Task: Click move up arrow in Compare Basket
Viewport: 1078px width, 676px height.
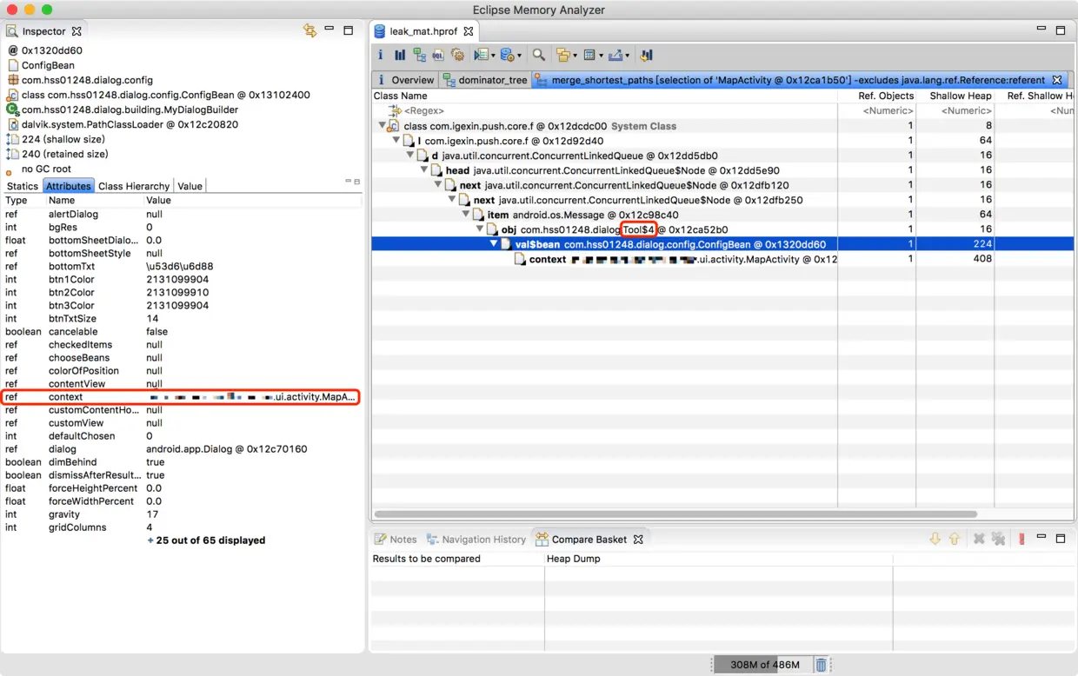Action: pyautogui.click(x=954, y=539)
